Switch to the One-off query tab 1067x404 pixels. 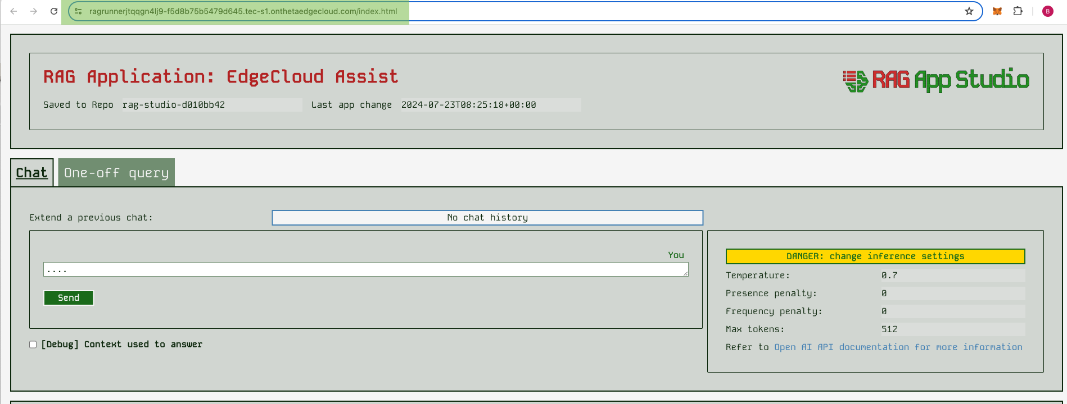(116, 173)
